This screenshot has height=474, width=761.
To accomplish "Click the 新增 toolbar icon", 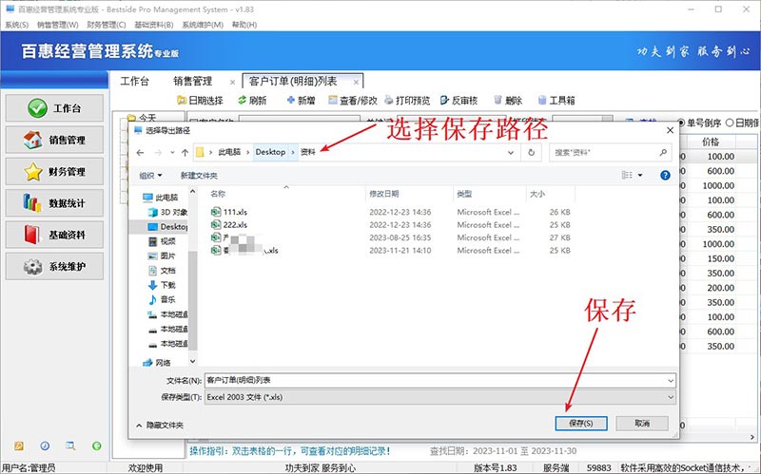I will (301, 101).
